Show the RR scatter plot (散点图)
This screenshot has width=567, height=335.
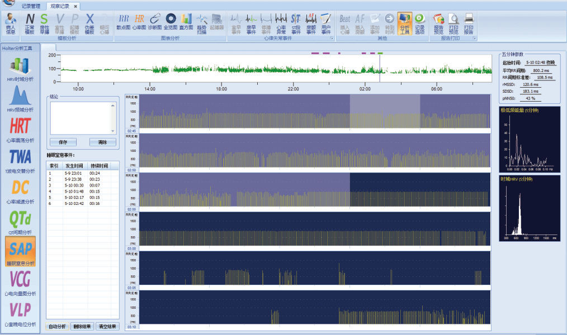124,22
